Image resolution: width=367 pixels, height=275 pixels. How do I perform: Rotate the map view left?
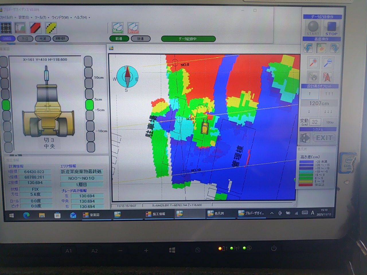308,48
